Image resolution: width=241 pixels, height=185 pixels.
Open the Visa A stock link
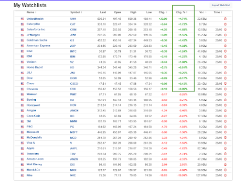pos(30,143)
